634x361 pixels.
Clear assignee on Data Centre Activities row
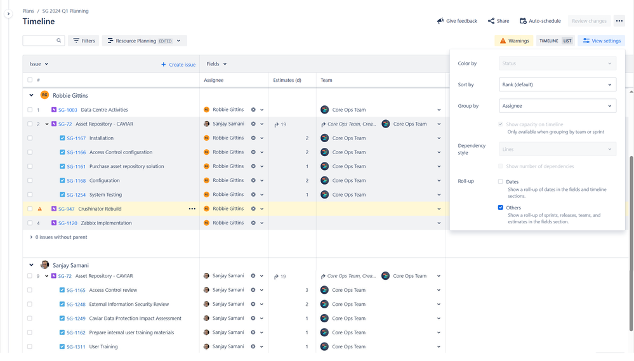coord(253,110)
